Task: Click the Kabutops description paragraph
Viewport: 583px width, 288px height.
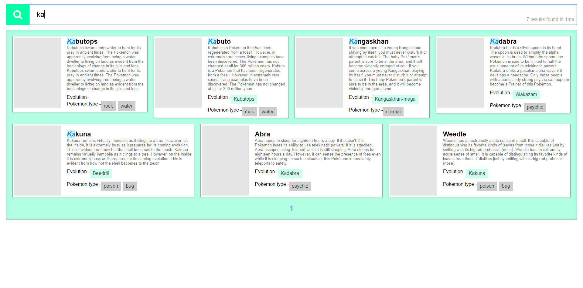Action: (105, 68)
